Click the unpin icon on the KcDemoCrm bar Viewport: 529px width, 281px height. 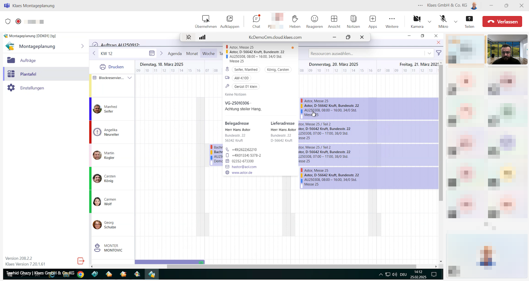click(188, 37)
